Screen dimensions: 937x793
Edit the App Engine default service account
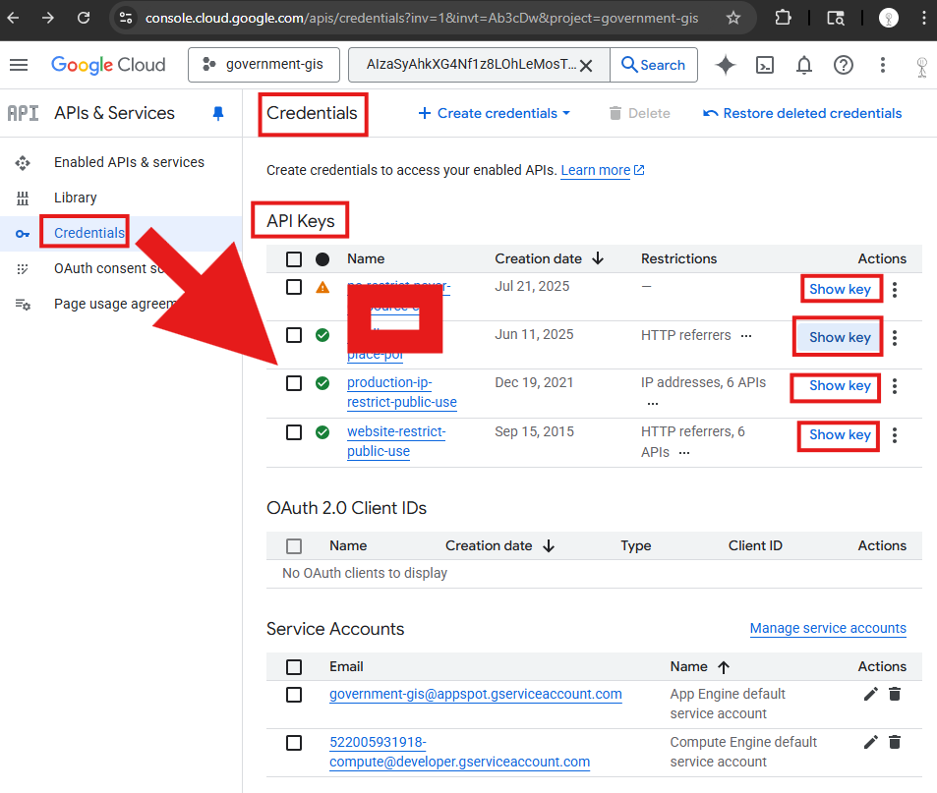coord(871,694)
